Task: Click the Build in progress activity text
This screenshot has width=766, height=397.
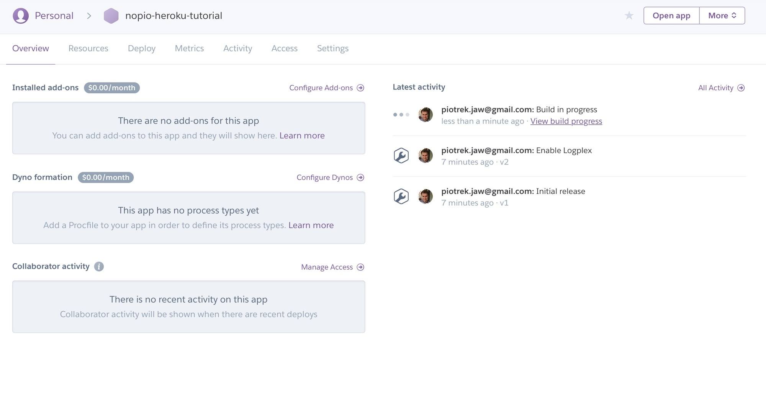Action: click(x=566, y=110)
